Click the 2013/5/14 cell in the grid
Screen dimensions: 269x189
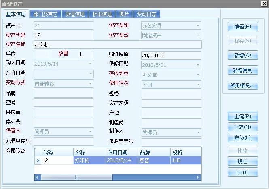[x=122, y=160]
